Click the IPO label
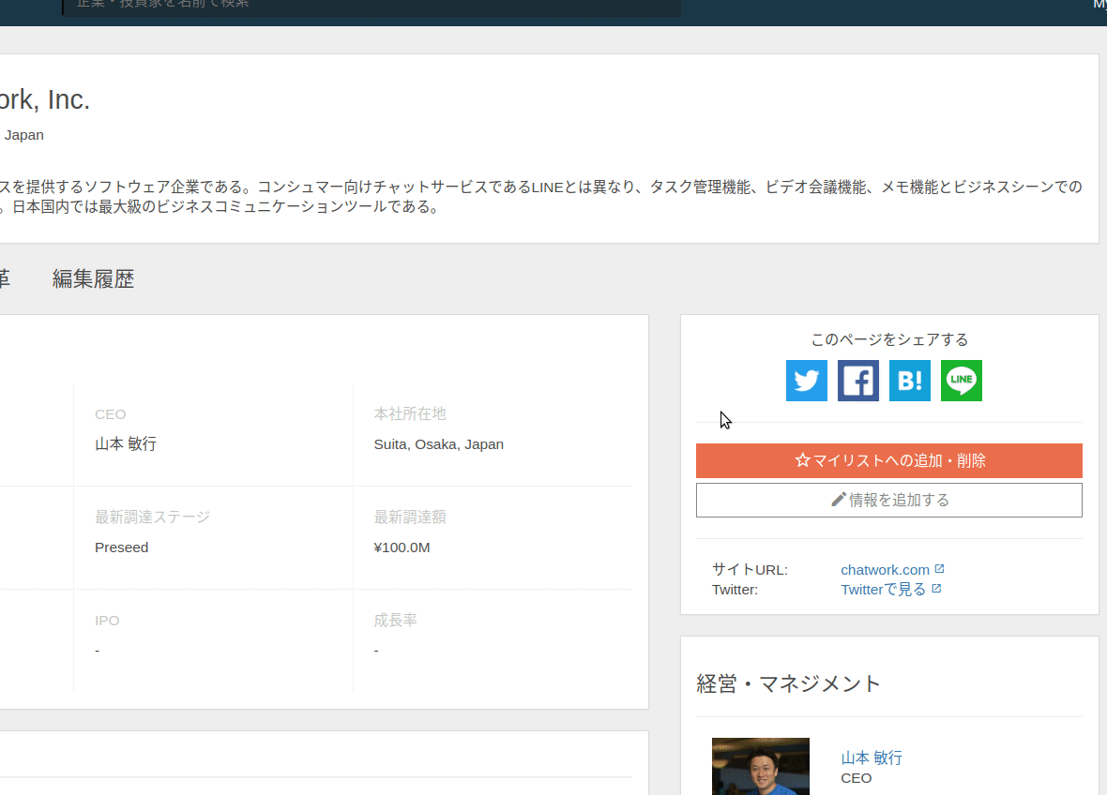Image resolution: width=1107 pixels, height=795 pixels. 107,621
